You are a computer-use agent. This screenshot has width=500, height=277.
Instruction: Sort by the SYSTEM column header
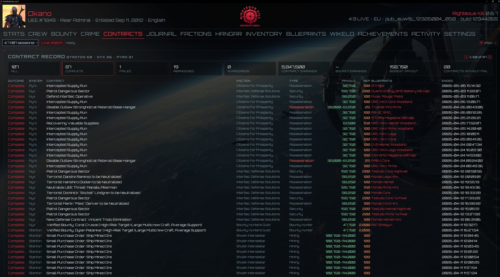click(x=35, y=81)
